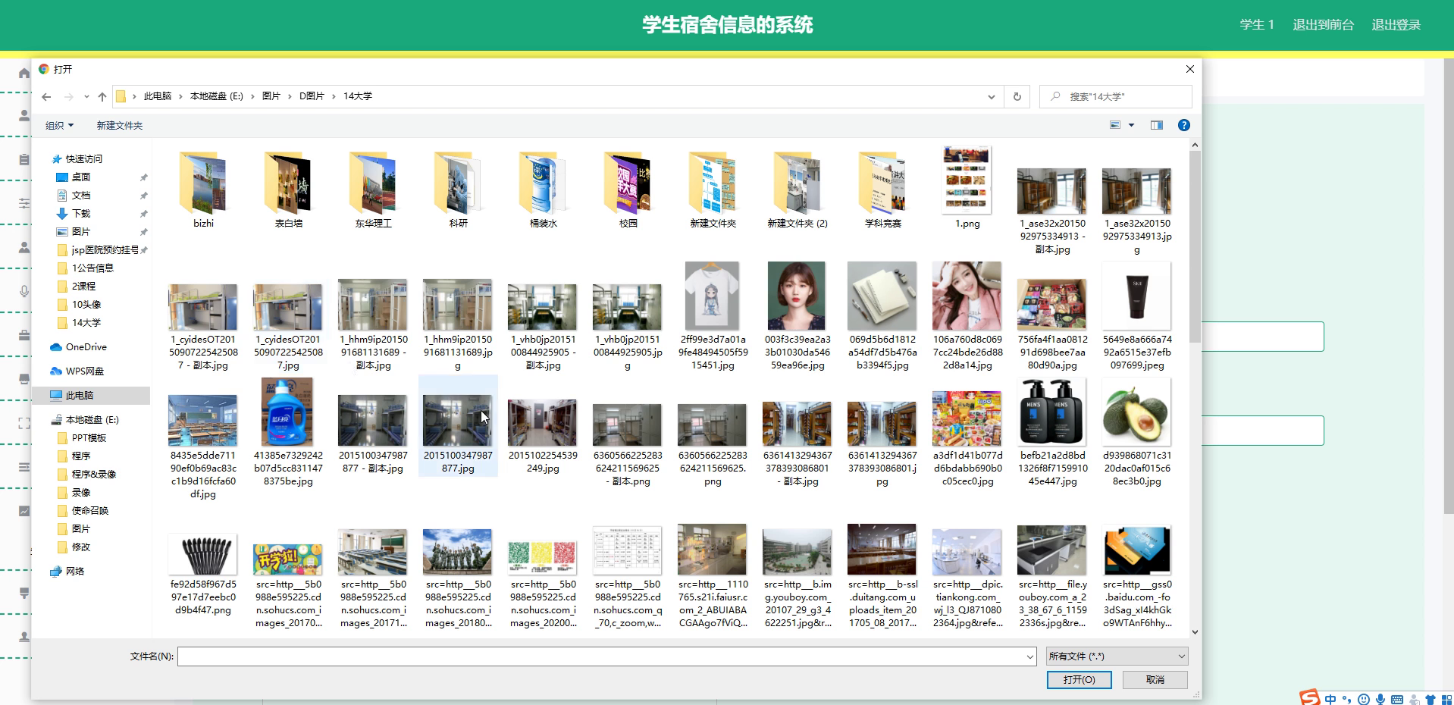The image size is (1454, 705).
Task: Expand the 此电脑 breadcrumb chevron
Action: pyautogui.click(x=180, y=97)
